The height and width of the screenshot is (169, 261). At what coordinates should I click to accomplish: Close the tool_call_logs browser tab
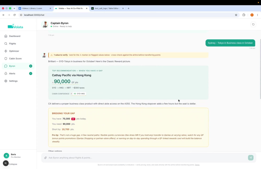[x=123, y=8]
